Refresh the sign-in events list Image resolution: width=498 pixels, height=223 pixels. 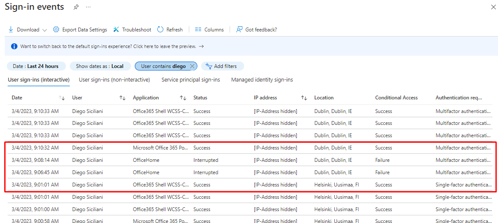(170, 30)
